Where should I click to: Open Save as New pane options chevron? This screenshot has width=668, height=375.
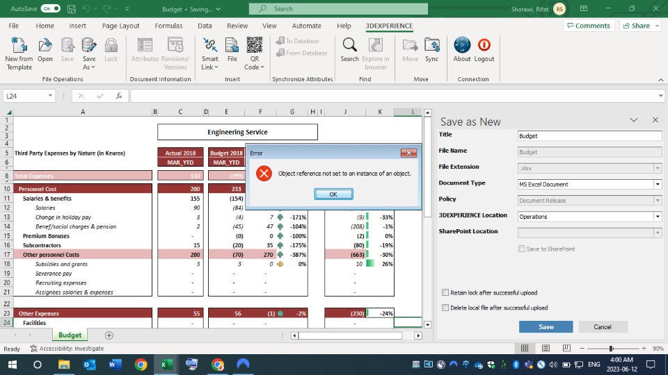tap(633, 120)
